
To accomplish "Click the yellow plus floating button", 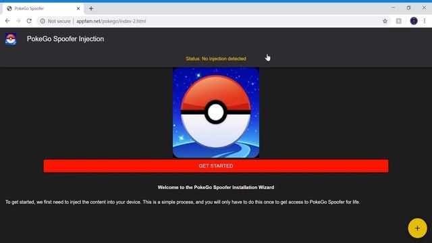I will coord(417,228).
